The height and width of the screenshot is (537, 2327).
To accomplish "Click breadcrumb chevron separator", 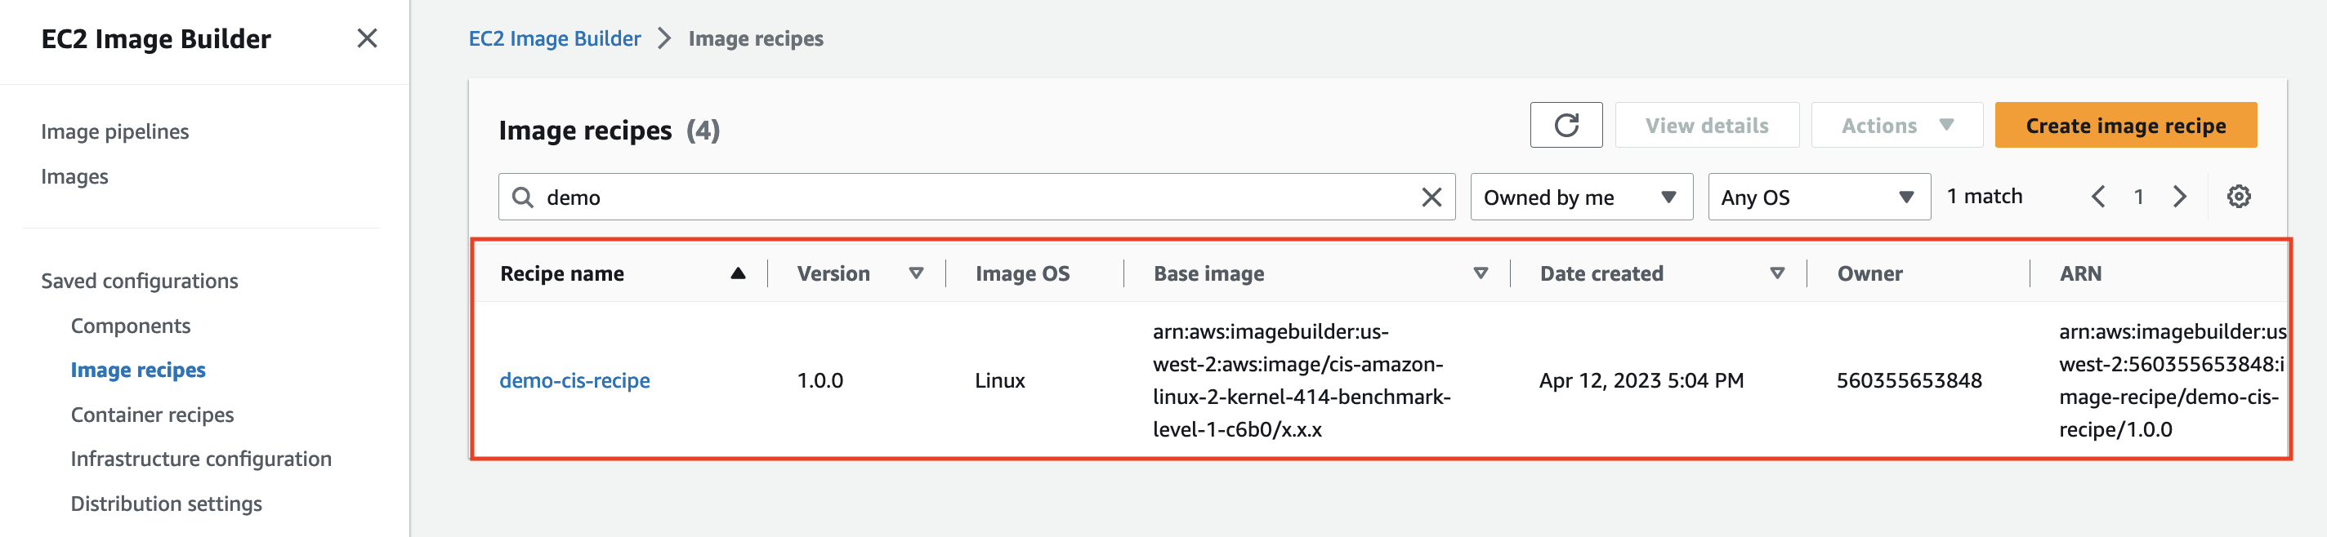I will [665, 39].
